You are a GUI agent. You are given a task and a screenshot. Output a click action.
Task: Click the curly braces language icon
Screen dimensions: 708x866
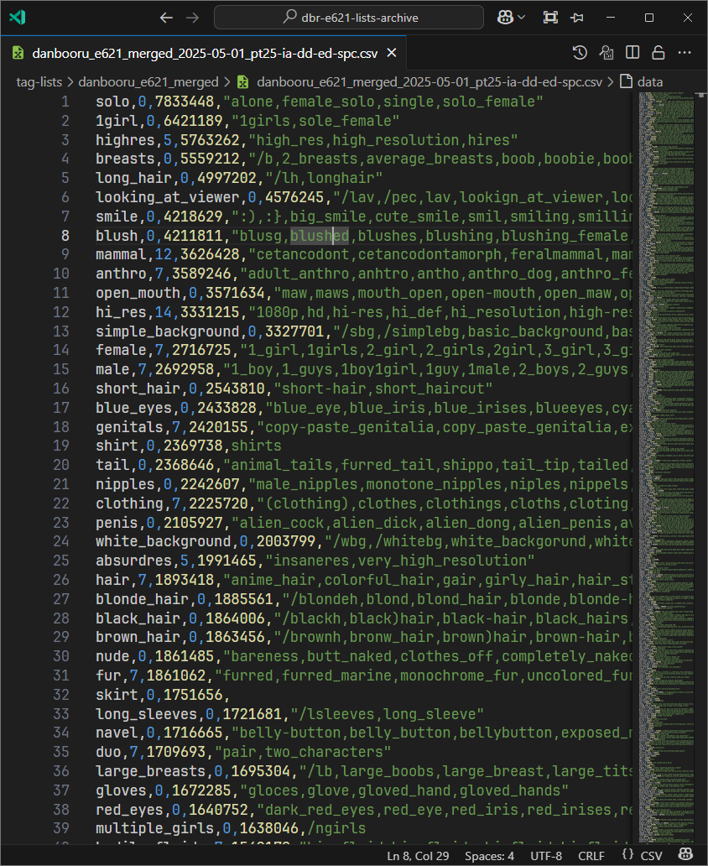click(627, 855)
